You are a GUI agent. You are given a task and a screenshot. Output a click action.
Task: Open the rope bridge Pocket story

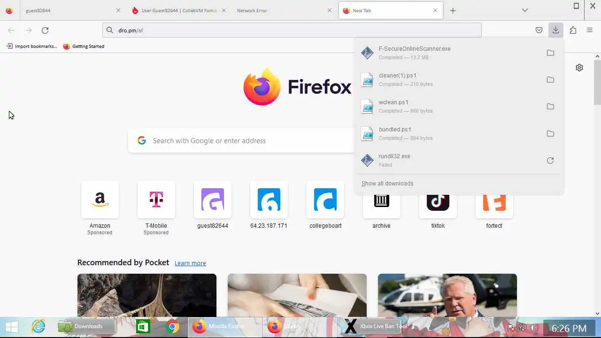point(147,295)
